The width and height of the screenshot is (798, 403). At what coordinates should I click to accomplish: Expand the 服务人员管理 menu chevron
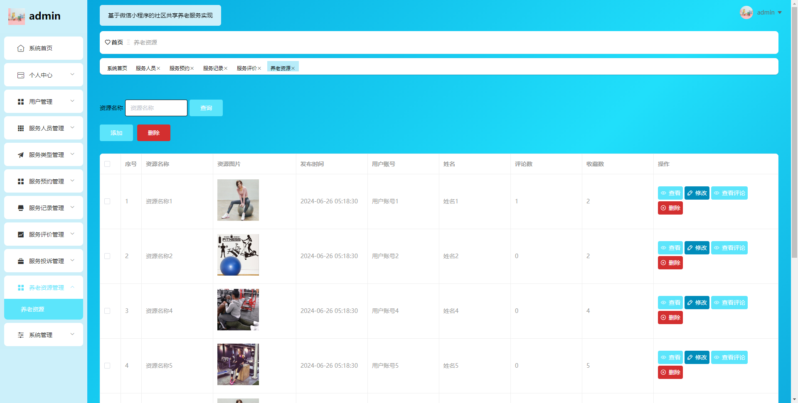(72, 128)
